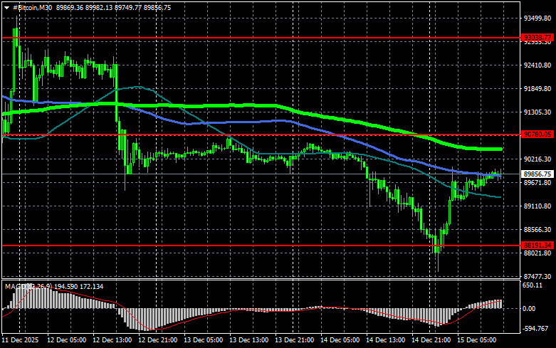Click the -594.767 MACD scale value

(x=535, y=329)
